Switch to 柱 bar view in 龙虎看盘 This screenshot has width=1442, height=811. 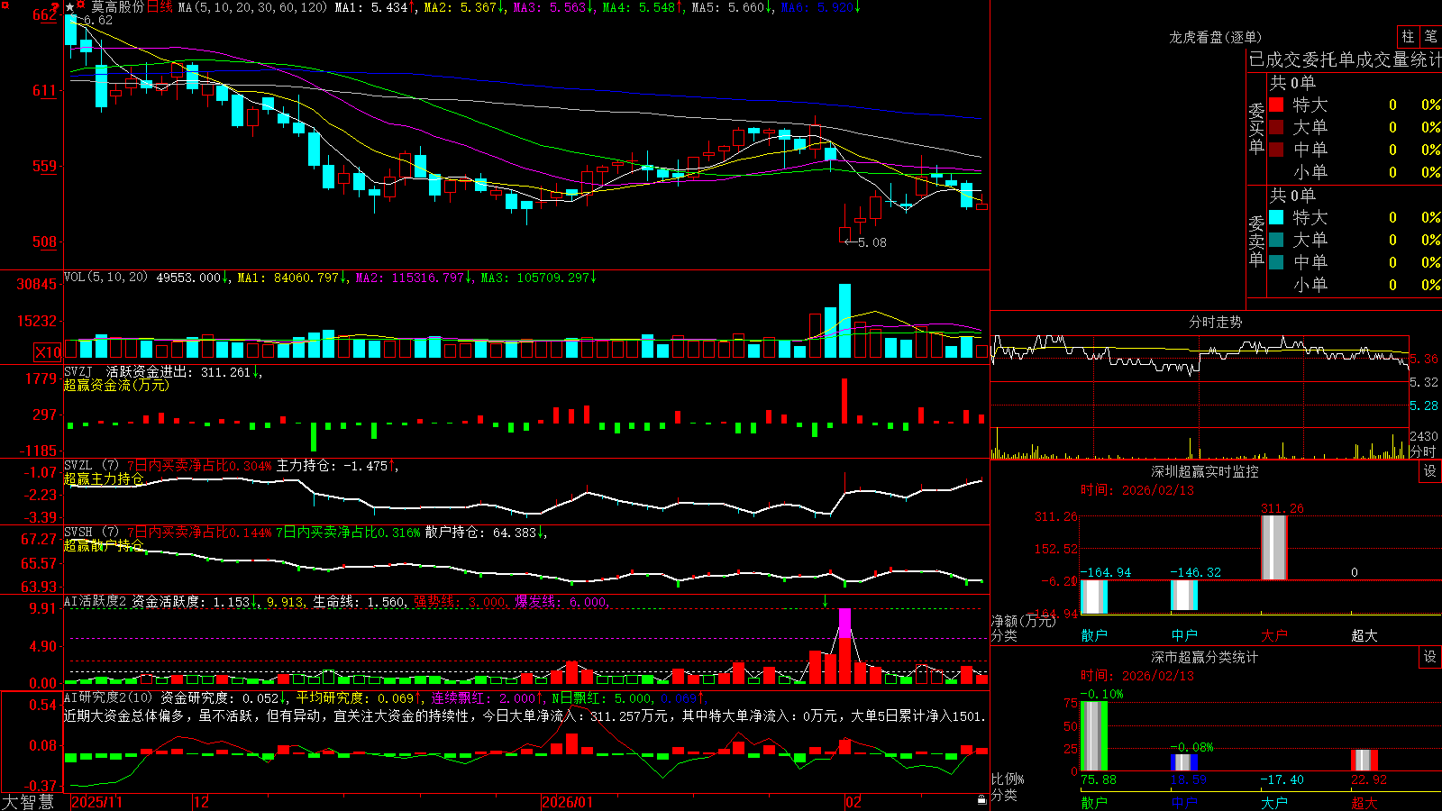1408,36
